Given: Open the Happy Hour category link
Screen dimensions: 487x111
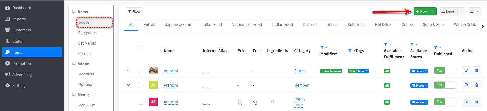Looking at the screenshot, I should pyautogui.click(x=300, y=102).
